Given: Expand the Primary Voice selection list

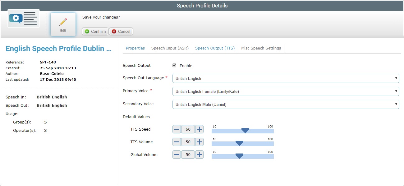Looking at the screenshot, I should (x=396, y=91).
